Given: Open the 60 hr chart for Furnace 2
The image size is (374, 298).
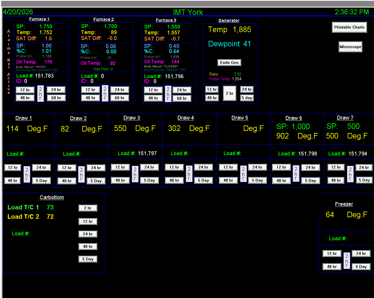Looking at the screenshot, I should (x=120, y=98).
